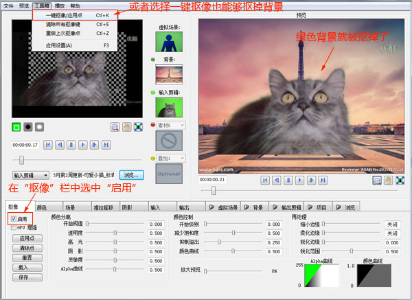Viewport: 412px width, 300px height.
Task: Click the Alpha曲线 green curve graph
Action: [321, 275]
